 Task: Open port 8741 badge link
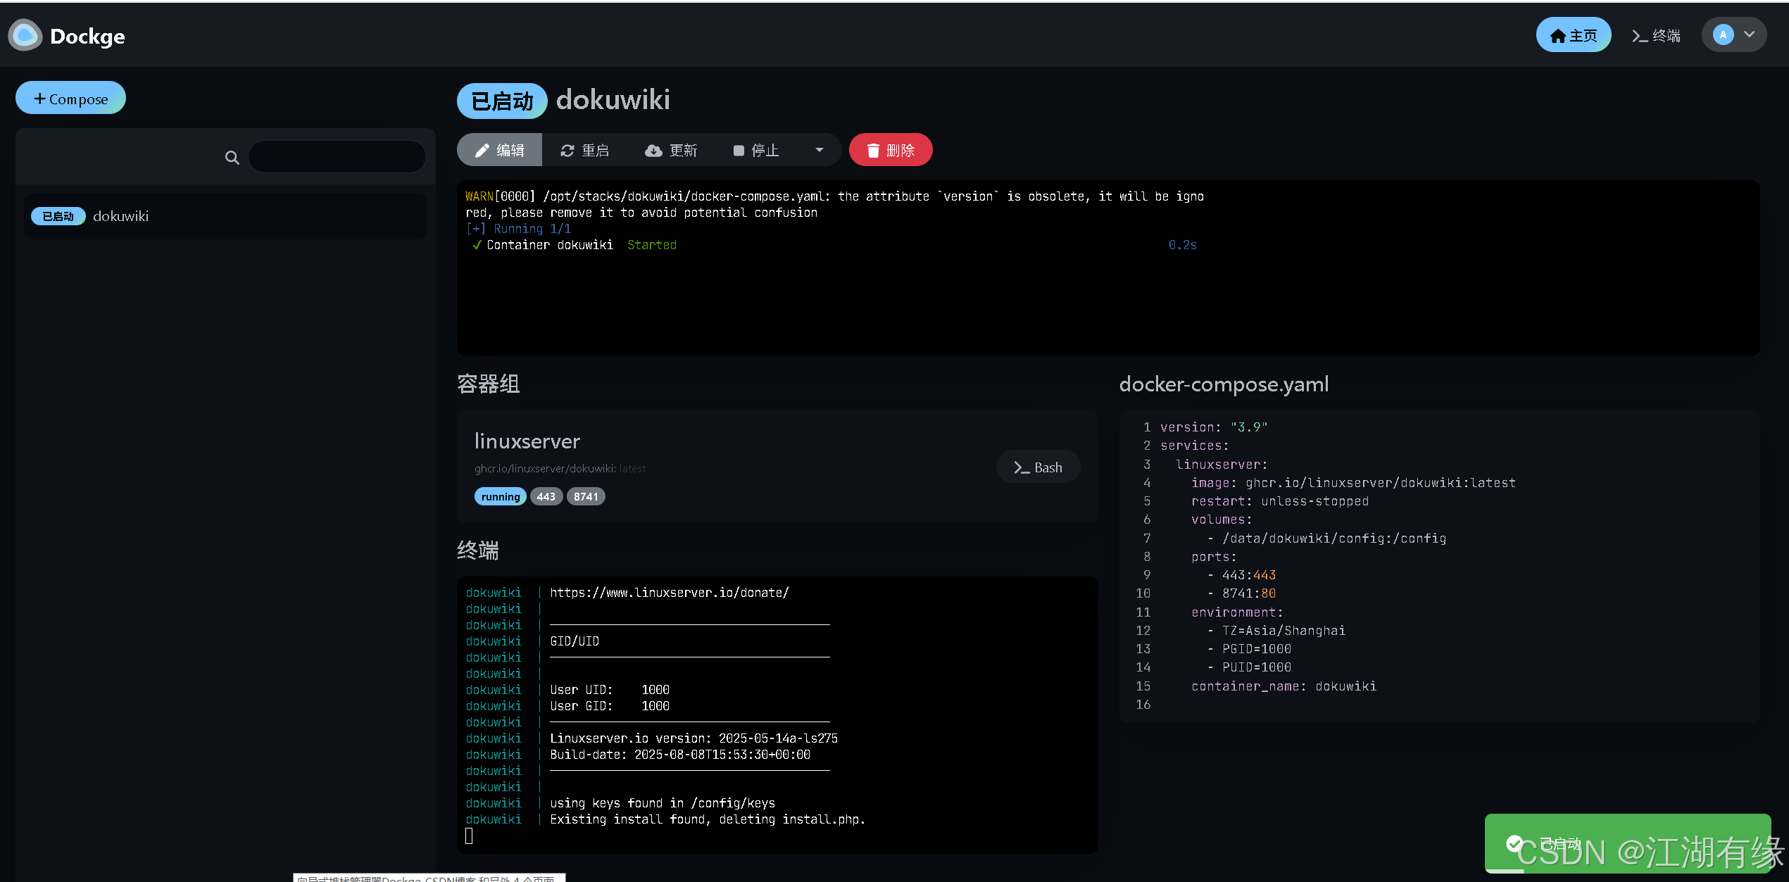pos(585,497)
